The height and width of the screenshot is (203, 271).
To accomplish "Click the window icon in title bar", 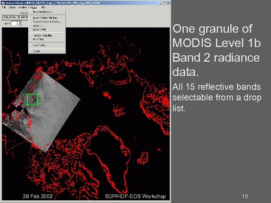I will point(3,3).
